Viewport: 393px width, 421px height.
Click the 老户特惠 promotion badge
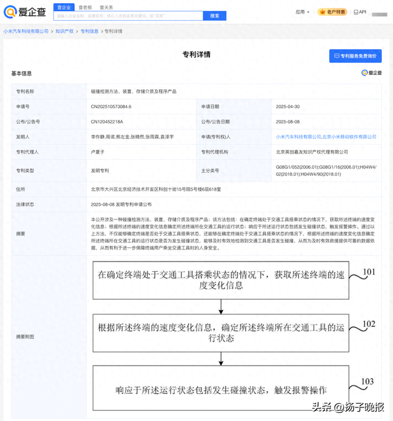(332, 12)
